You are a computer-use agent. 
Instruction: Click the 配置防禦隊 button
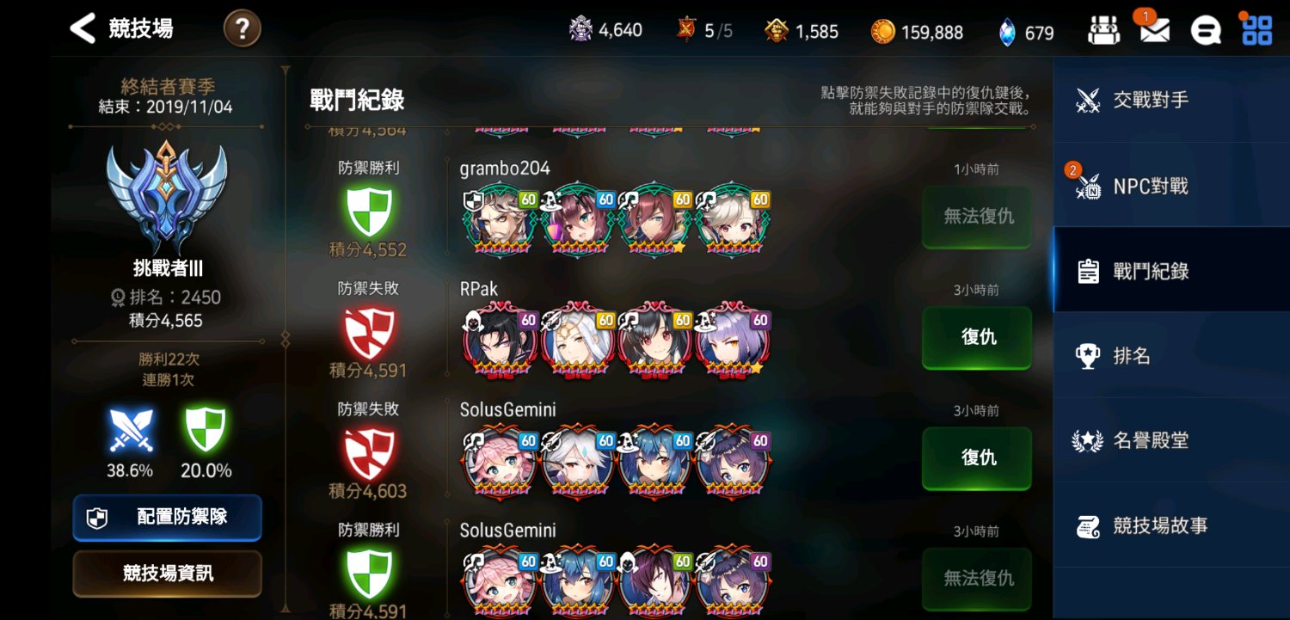tap(167, 518)
